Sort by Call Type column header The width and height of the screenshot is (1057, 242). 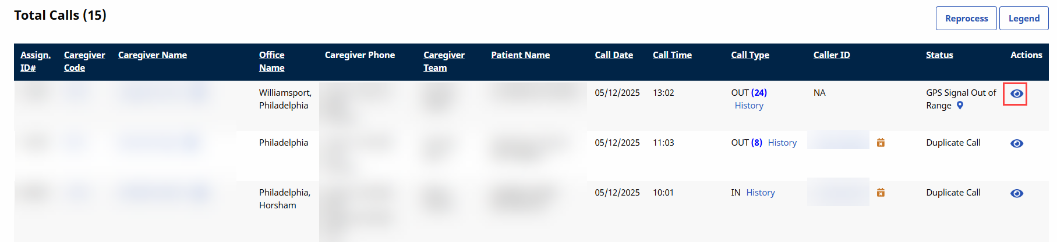(x=750, y=55)
